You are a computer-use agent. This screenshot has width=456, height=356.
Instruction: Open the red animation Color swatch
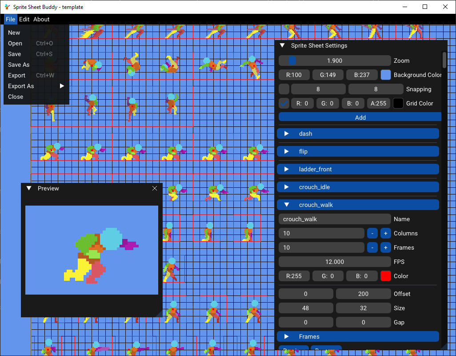pyautogui.click(x=386, y=276)
